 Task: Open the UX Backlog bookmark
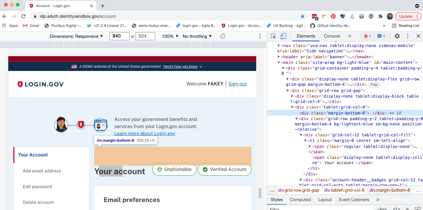tap(286, 26)
